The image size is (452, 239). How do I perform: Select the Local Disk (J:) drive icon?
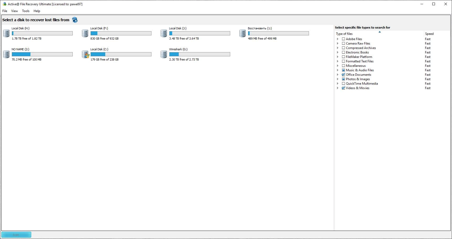[164, 33]
